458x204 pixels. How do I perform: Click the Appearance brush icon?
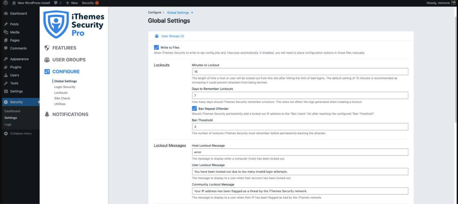click(x=6, y=59)
